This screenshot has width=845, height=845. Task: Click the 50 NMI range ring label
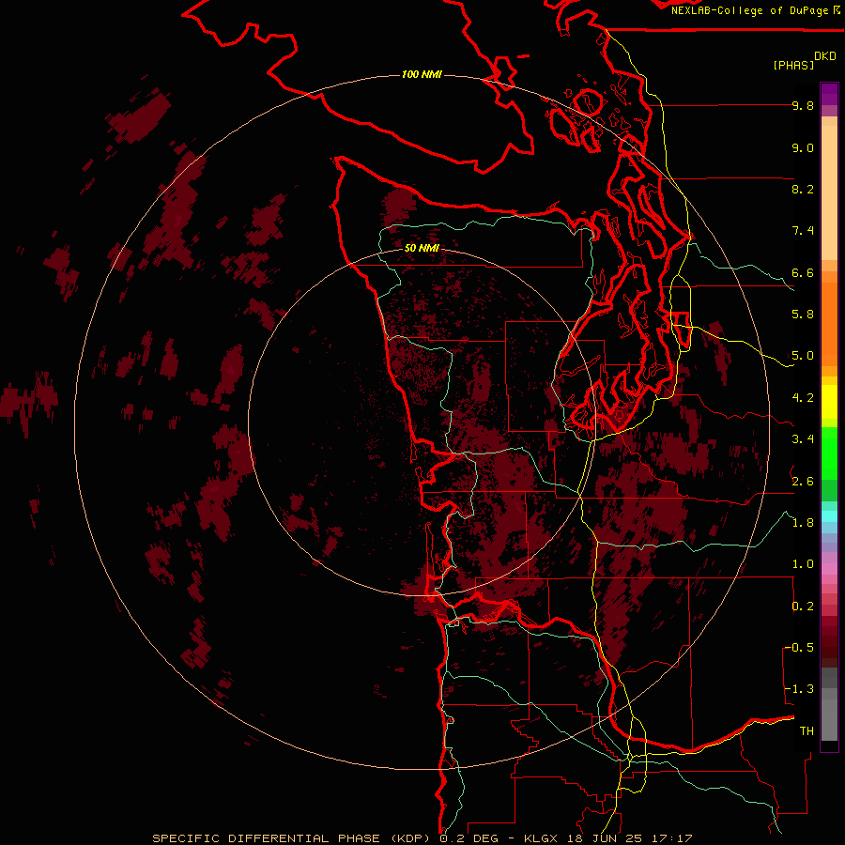422,248
